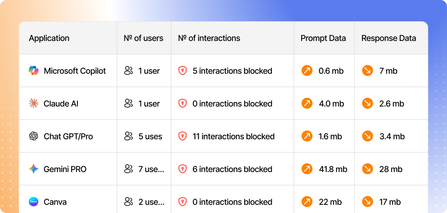The image size is (447, 213).
Task: Click the users icon in Chat GPT/Pro row
Action: pos(129,136)
